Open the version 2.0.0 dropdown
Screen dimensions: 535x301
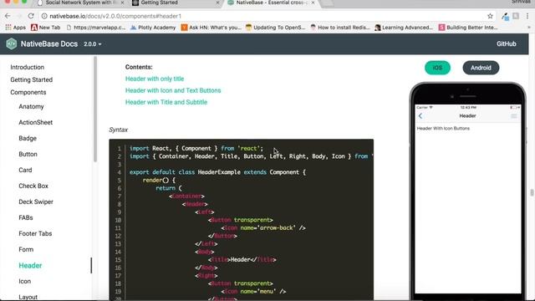93,44
